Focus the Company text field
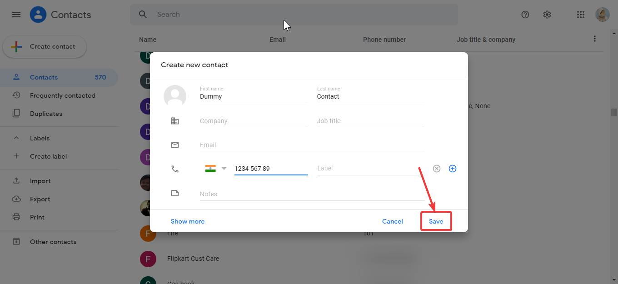 (254, 121)
